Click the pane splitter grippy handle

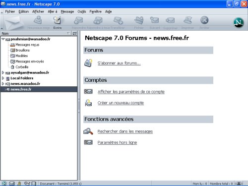pos(79,106)
